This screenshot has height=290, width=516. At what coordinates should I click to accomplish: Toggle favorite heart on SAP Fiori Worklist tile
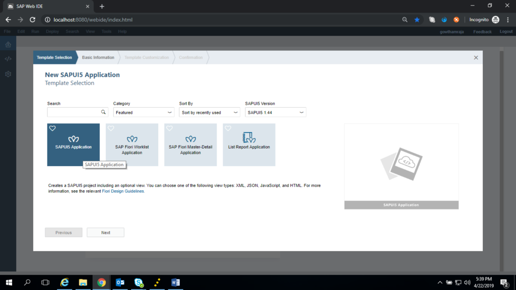click(x=111, y=128)
